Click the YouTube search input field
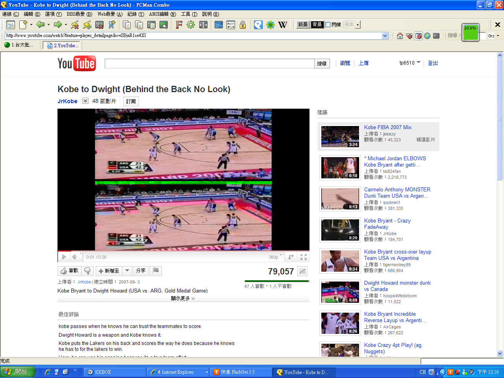This screenshot has width=504, height=378. pos(209,64)
